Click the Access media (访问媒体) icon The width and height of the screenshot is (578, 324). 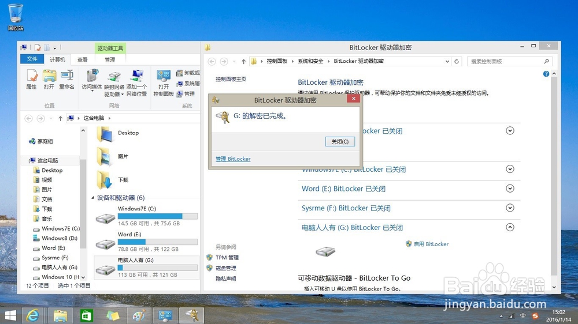[x=92, y=80]
